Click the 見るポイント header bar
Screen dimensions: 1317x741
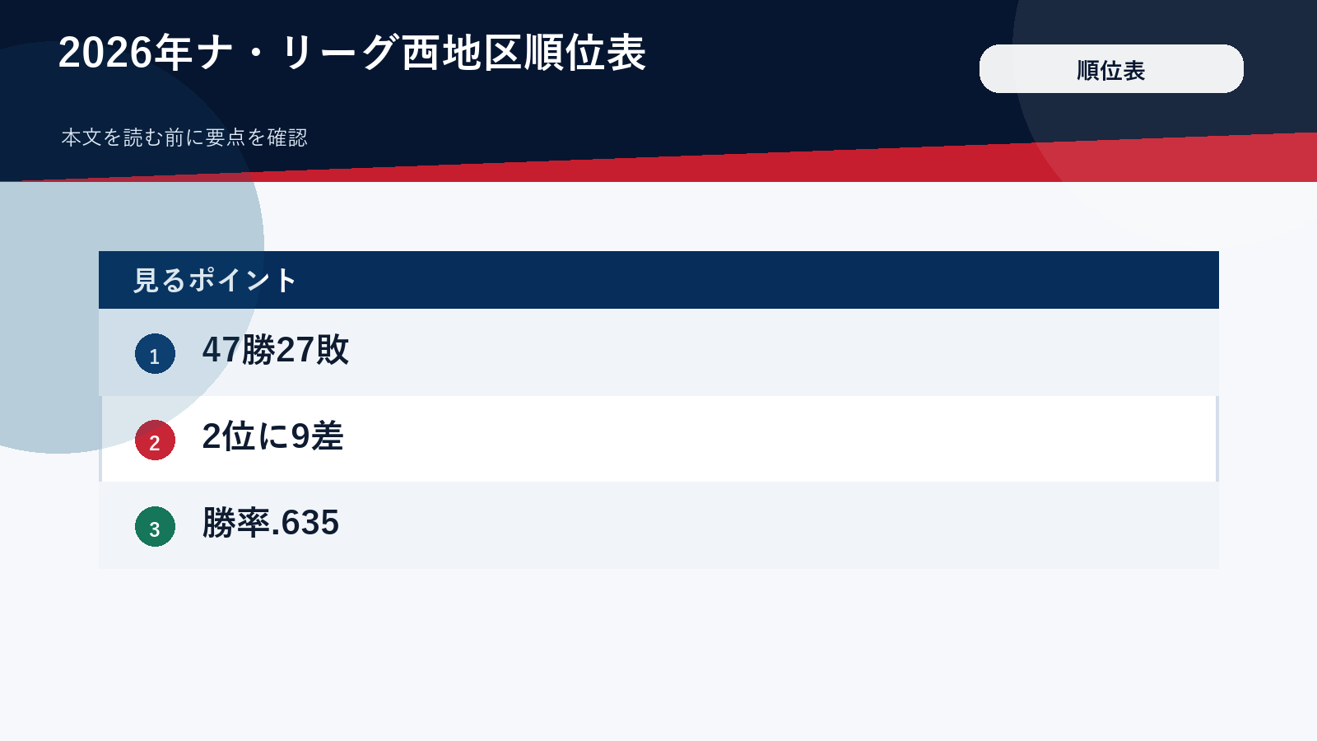(x=658, y=280)
